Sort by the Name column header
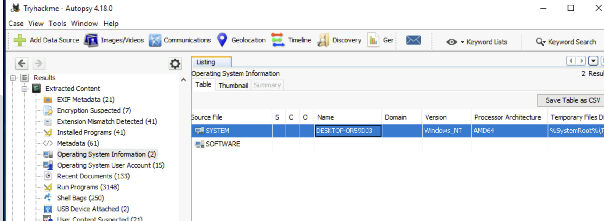 click(x=348, y=117)
